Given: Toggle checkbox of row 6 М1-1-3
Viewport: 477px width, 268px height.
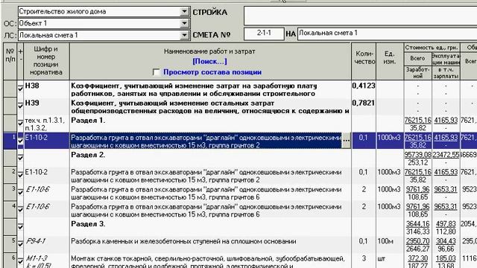Looking at the screenshot, I should 20,262.
